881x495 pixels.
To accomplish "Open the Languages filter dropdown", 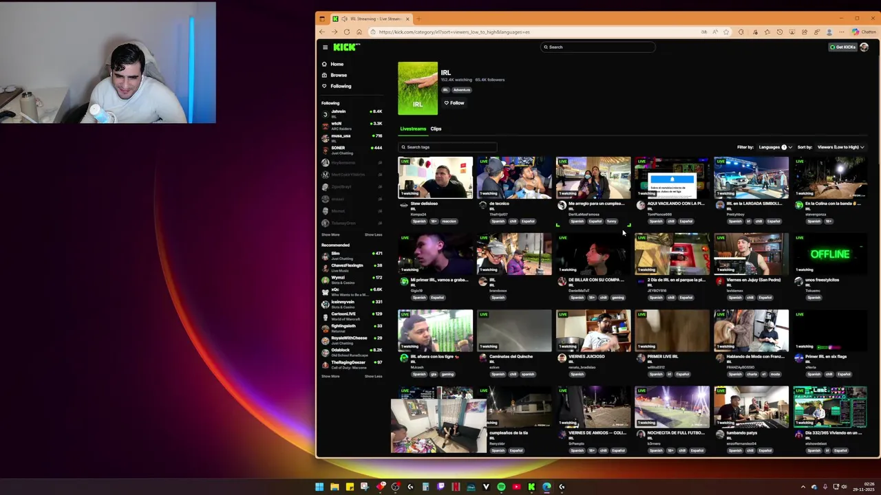I will pos(775,147).
